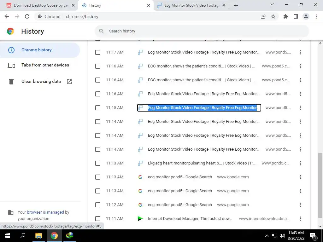Check the 11:16 AM Ecg Monitor Stock Video Footage entry

coord(98,94)
